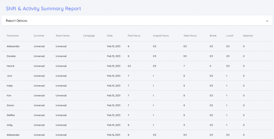Sort the table by Date header

point(110,36)
